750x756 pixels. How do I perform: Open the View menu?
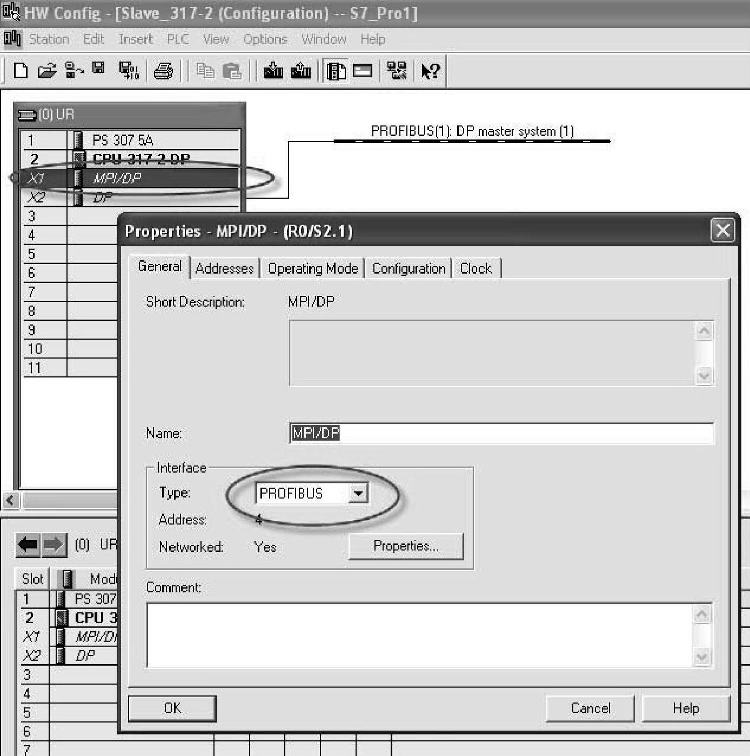(216, 39)
